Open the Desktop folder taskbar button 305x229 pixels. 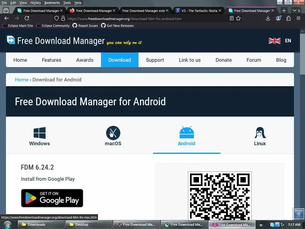tap(89, 225)
